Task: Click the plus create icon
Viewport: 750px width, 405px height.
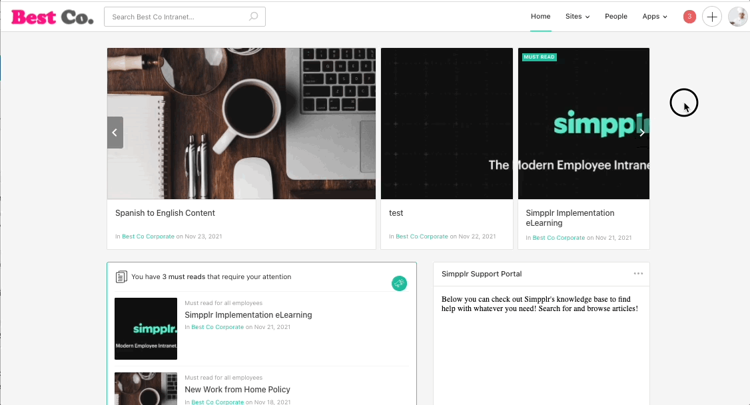Action: (x=712, y=17)
